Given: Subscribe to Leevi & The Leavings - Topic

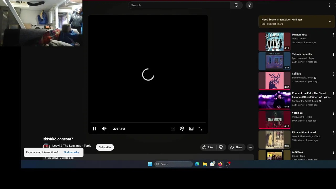Looking at the screenshot, I should pos(105,147).
